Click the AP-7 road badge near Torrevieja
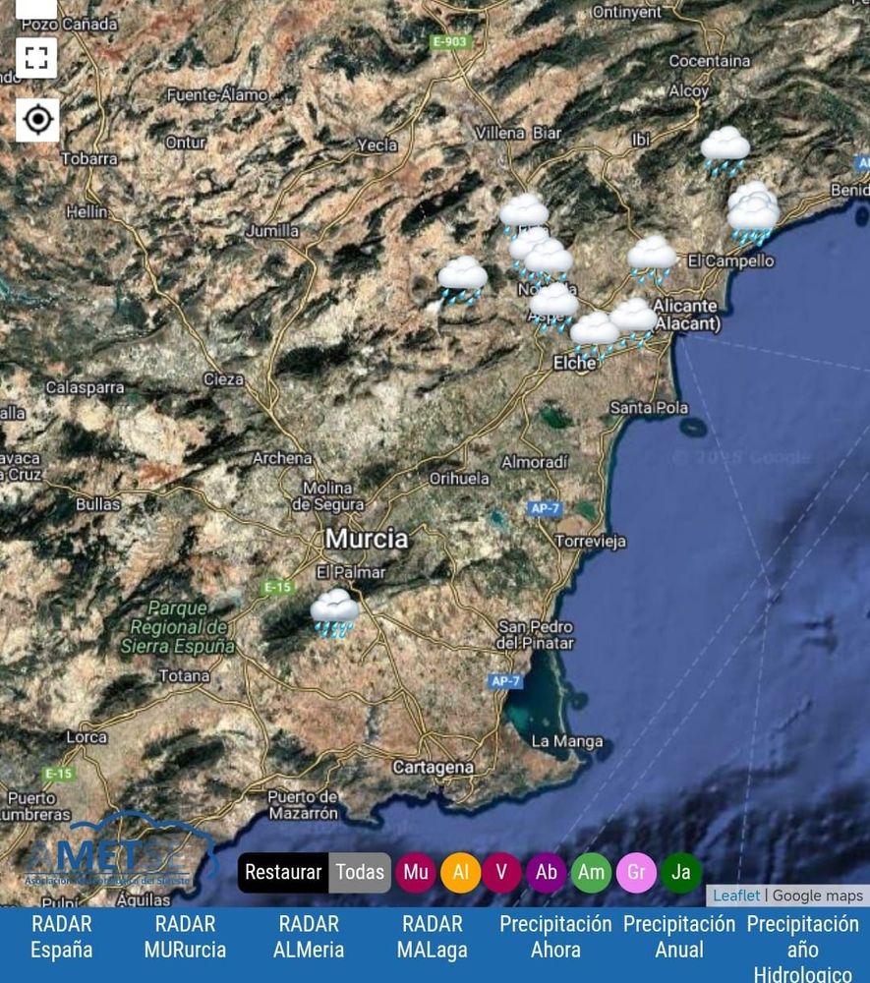This screenshot has width=870, height=983. (x=544, y=508)
